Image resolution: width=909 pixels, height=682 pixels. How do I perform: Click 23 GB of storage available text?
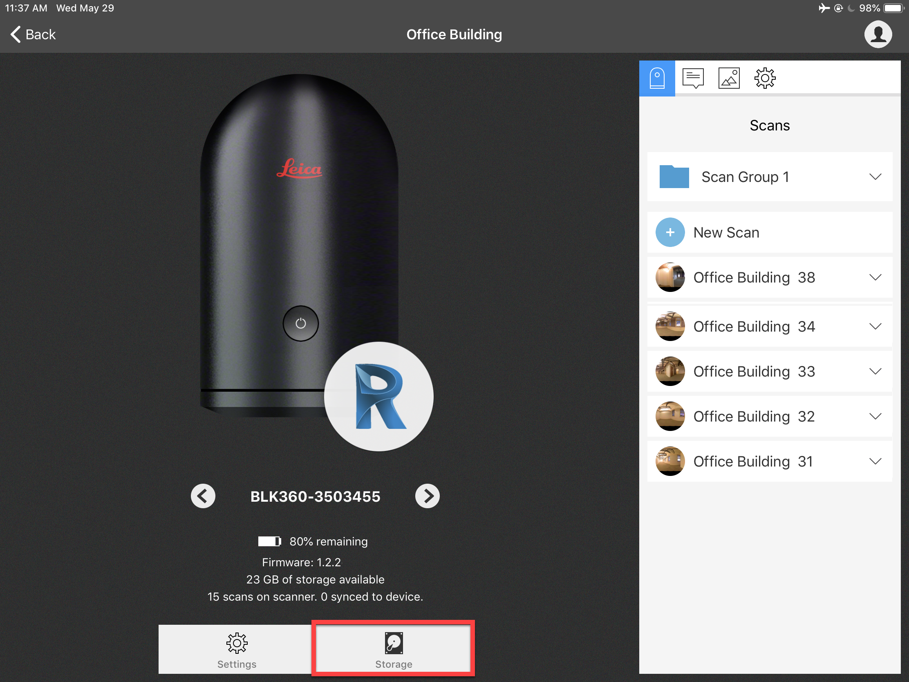pos(315,580)
